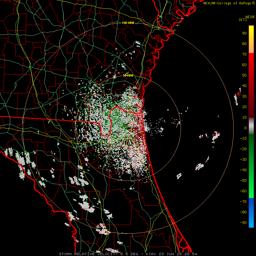Click the "90" value on velocity scale
Image resolution: width=256 pixels, height=256 pixels.
pyautogui.click(x=244, y=33)
